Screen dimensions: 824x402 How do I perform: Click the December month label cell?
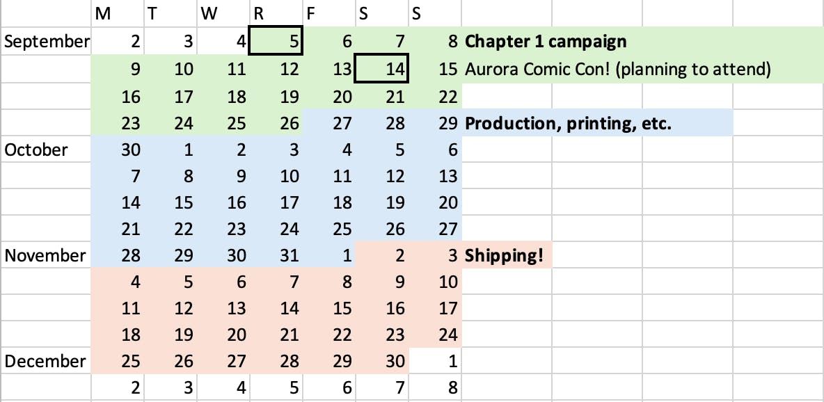45,362
